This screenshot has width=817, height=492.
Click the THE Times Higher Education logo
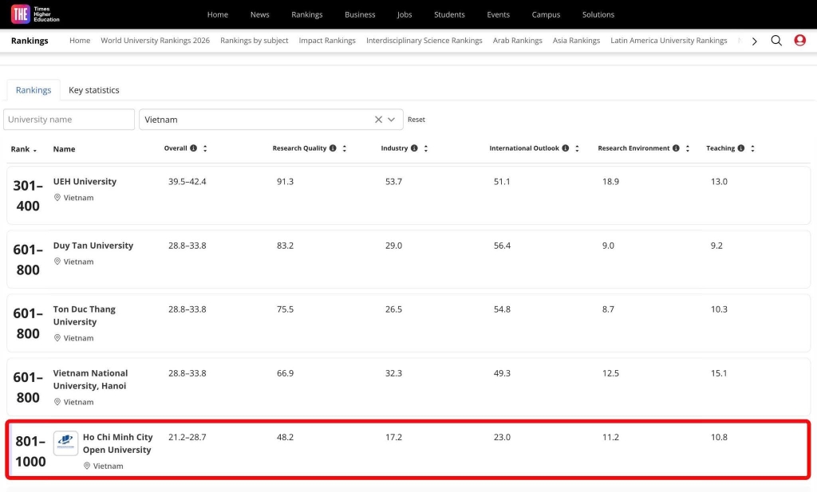pos(35,14)
